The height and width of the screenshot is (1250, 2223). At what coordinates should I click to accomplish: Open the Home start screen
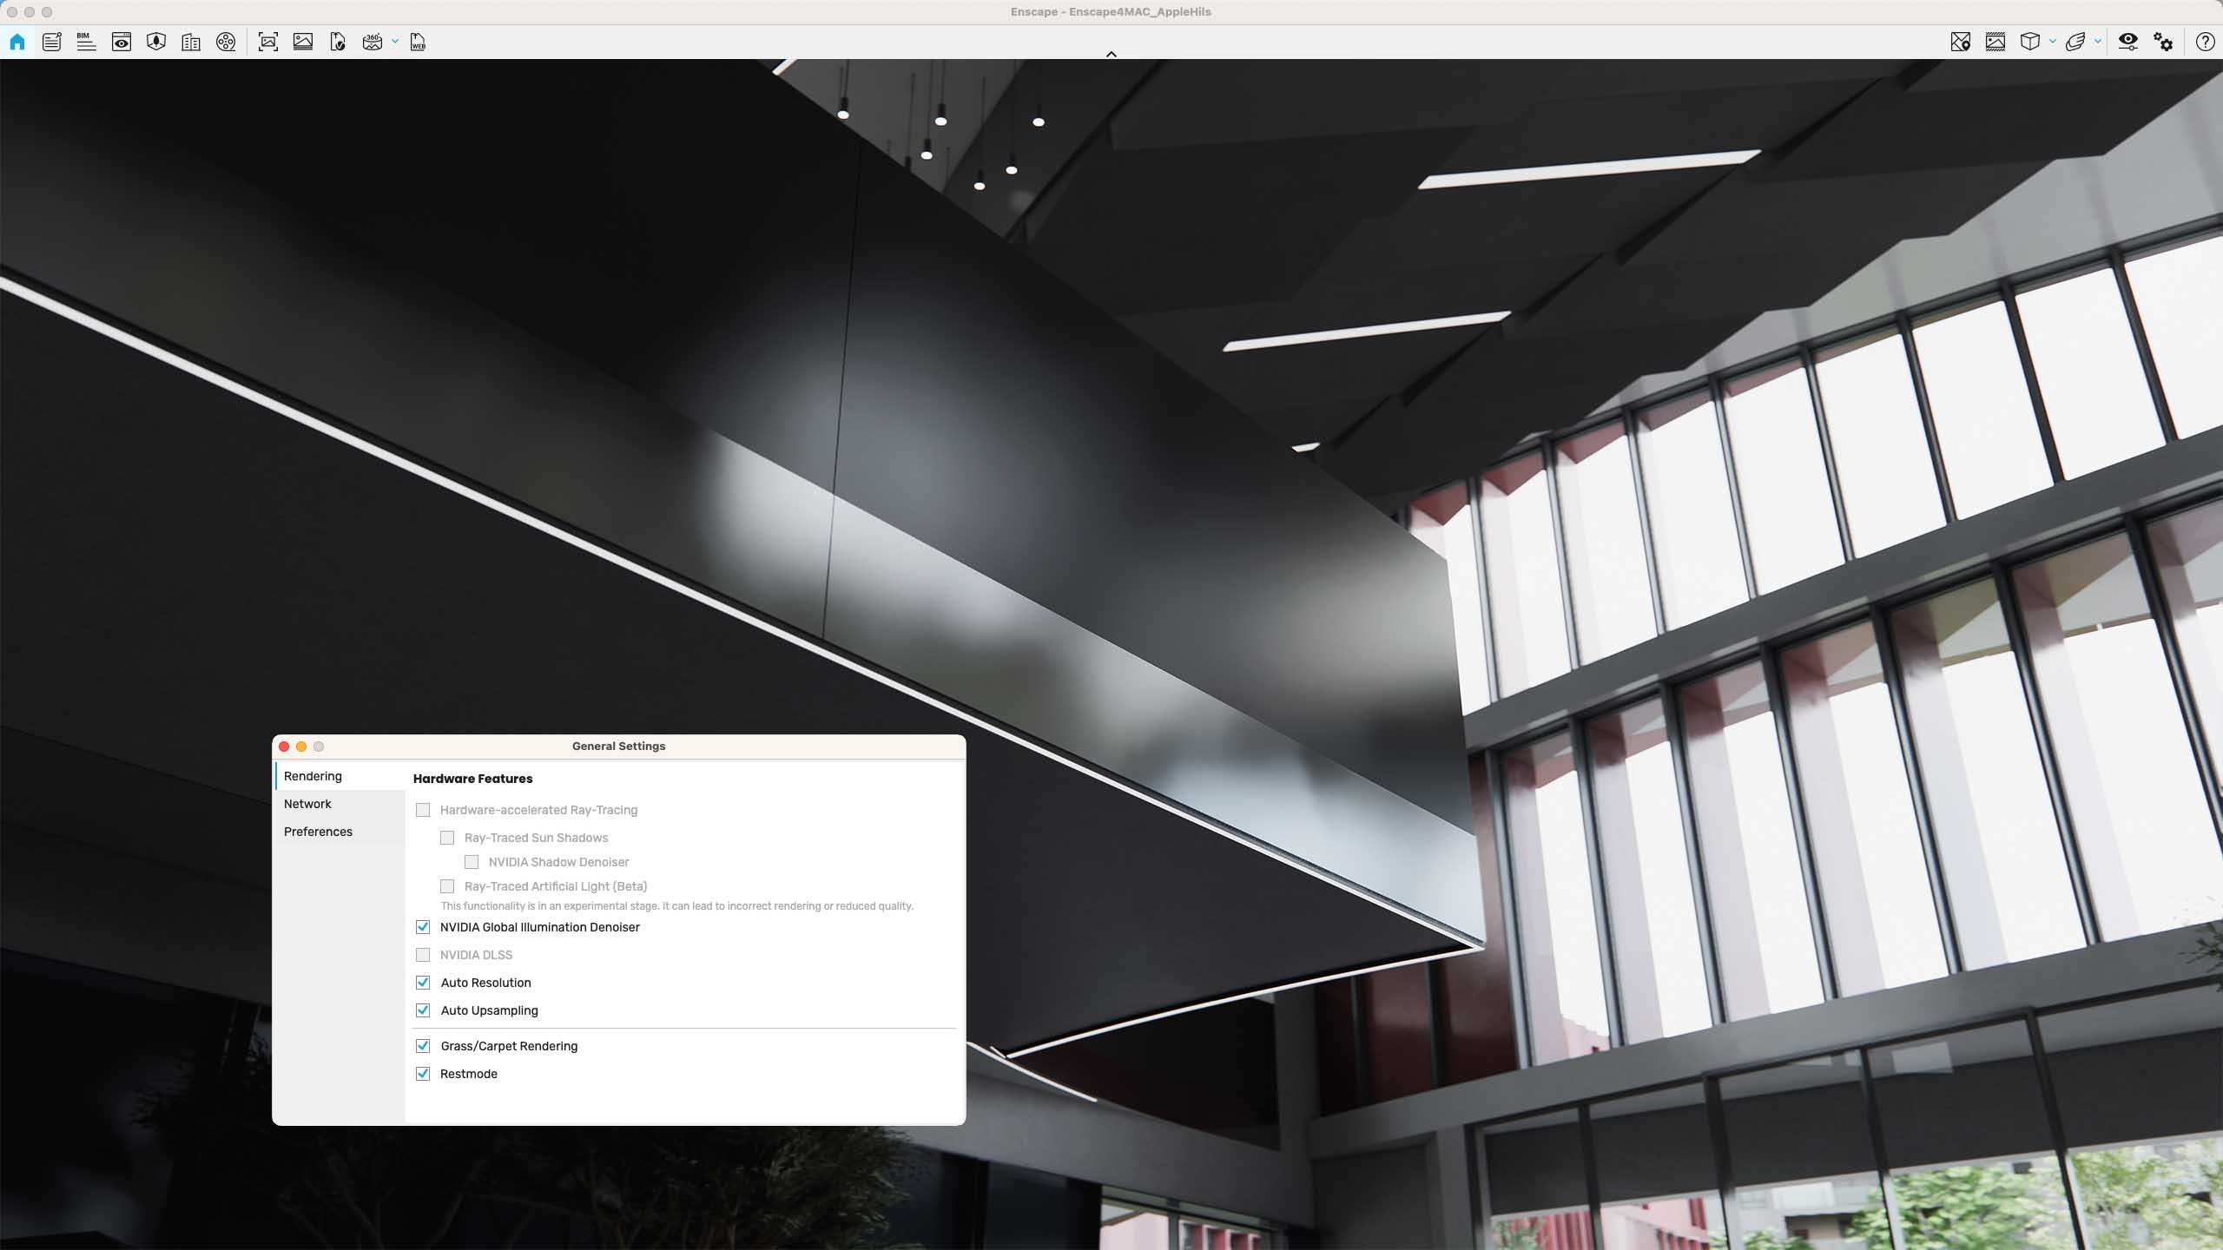click(17, 42)
